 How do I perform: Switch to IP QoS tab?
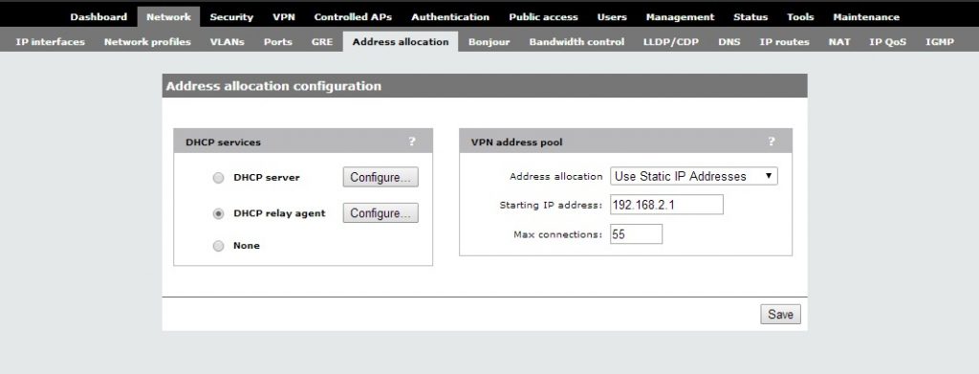888,42
